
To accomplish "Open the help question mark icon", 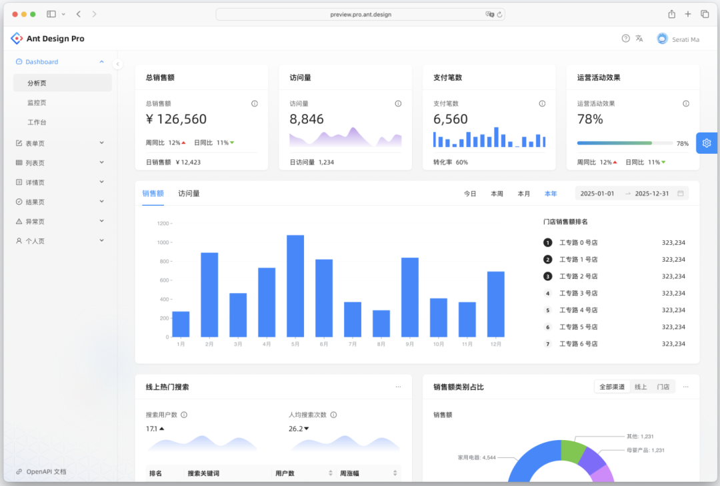I will point(625,39).
